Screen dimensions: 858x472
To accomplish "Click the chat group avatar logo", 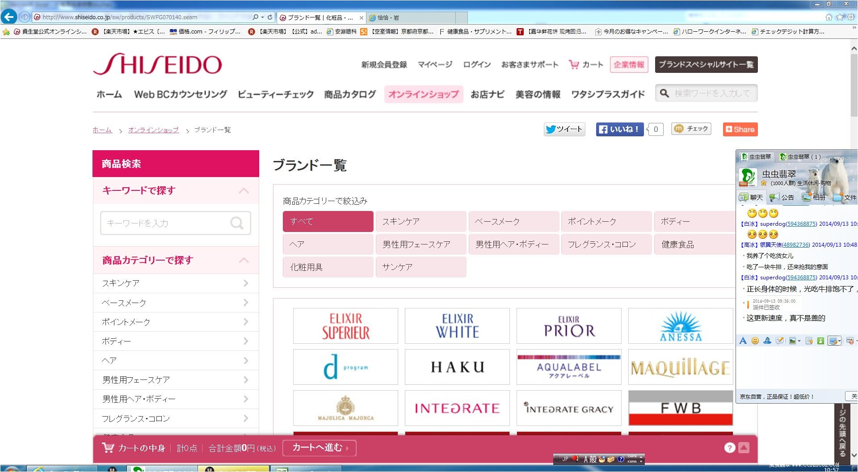I will [x=748, y=177].
